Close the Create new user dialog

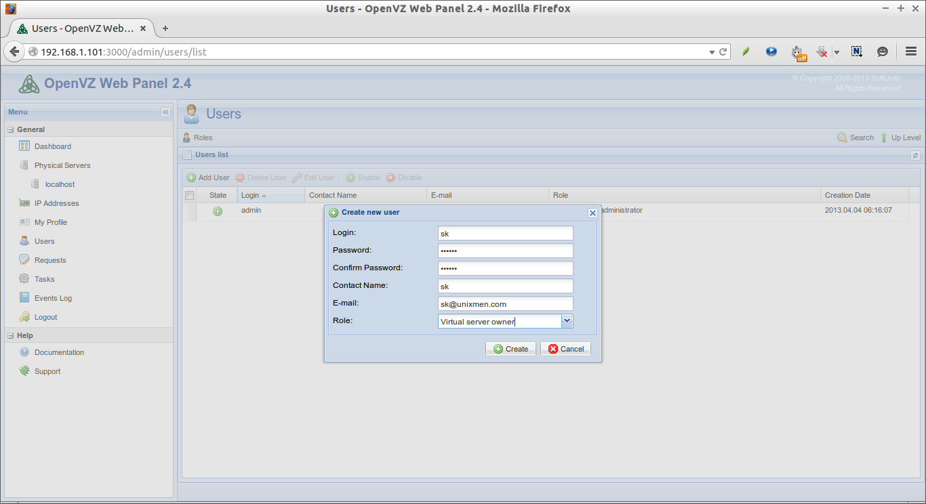click(592, 213)
